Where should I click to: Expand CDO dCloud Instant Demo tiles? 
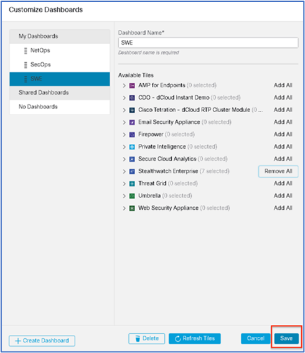click(x=124, y=98)
